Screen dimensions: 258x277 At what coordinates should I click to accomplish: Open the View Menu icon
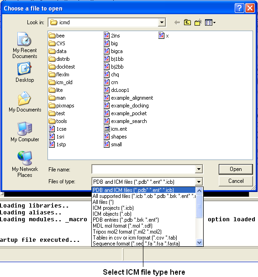[x=210, y=22]
